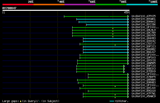The width and height of the screenshot is (160, 103).
Task: Select the UniRef100_Q0DX42 label
Action: pyautogui.click(x=143, y=41)
